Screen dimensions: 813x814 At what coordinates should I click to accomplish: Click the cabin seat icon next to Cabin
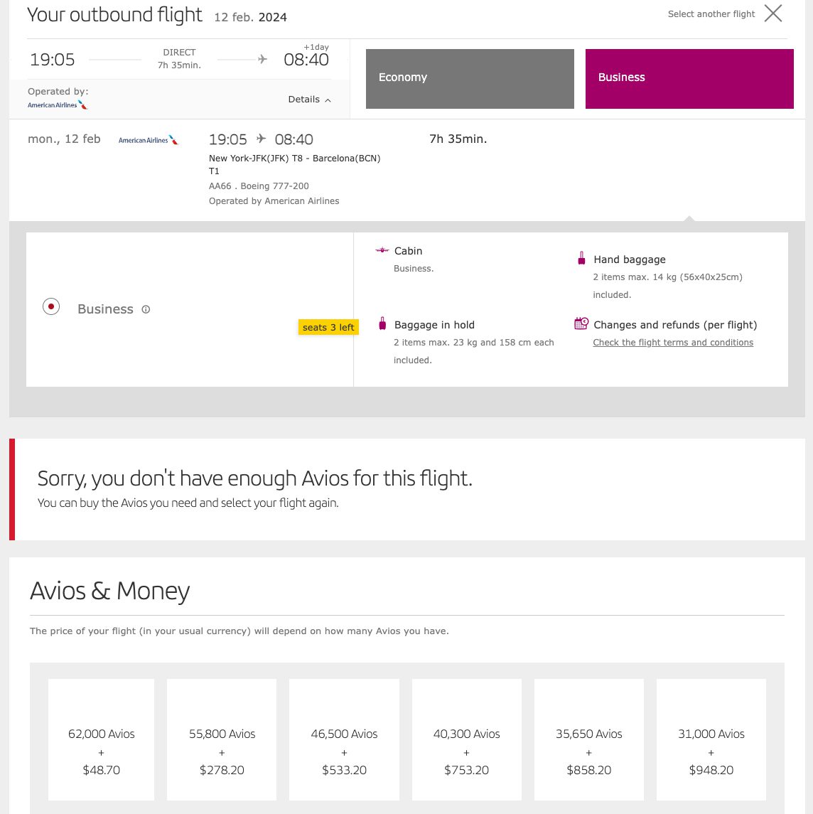click(382, 250)
